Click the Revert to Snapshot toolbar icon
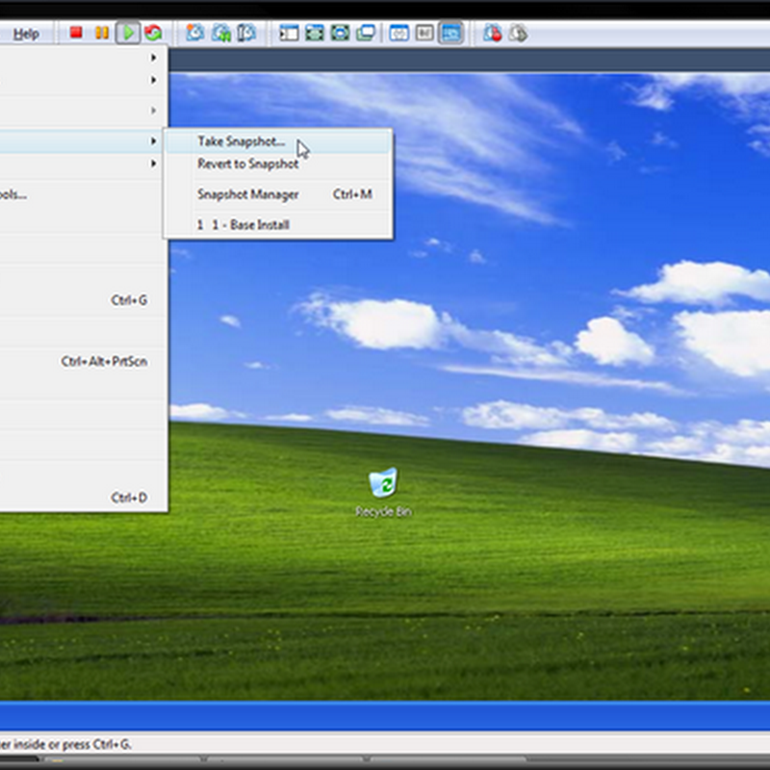770x770 pixels. pyautogui.click(x=221, y=33)
